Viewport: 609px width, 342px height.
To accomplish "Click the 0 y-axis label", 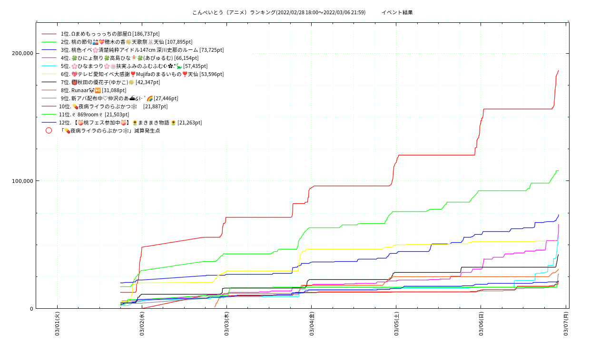I will [31, 309].
